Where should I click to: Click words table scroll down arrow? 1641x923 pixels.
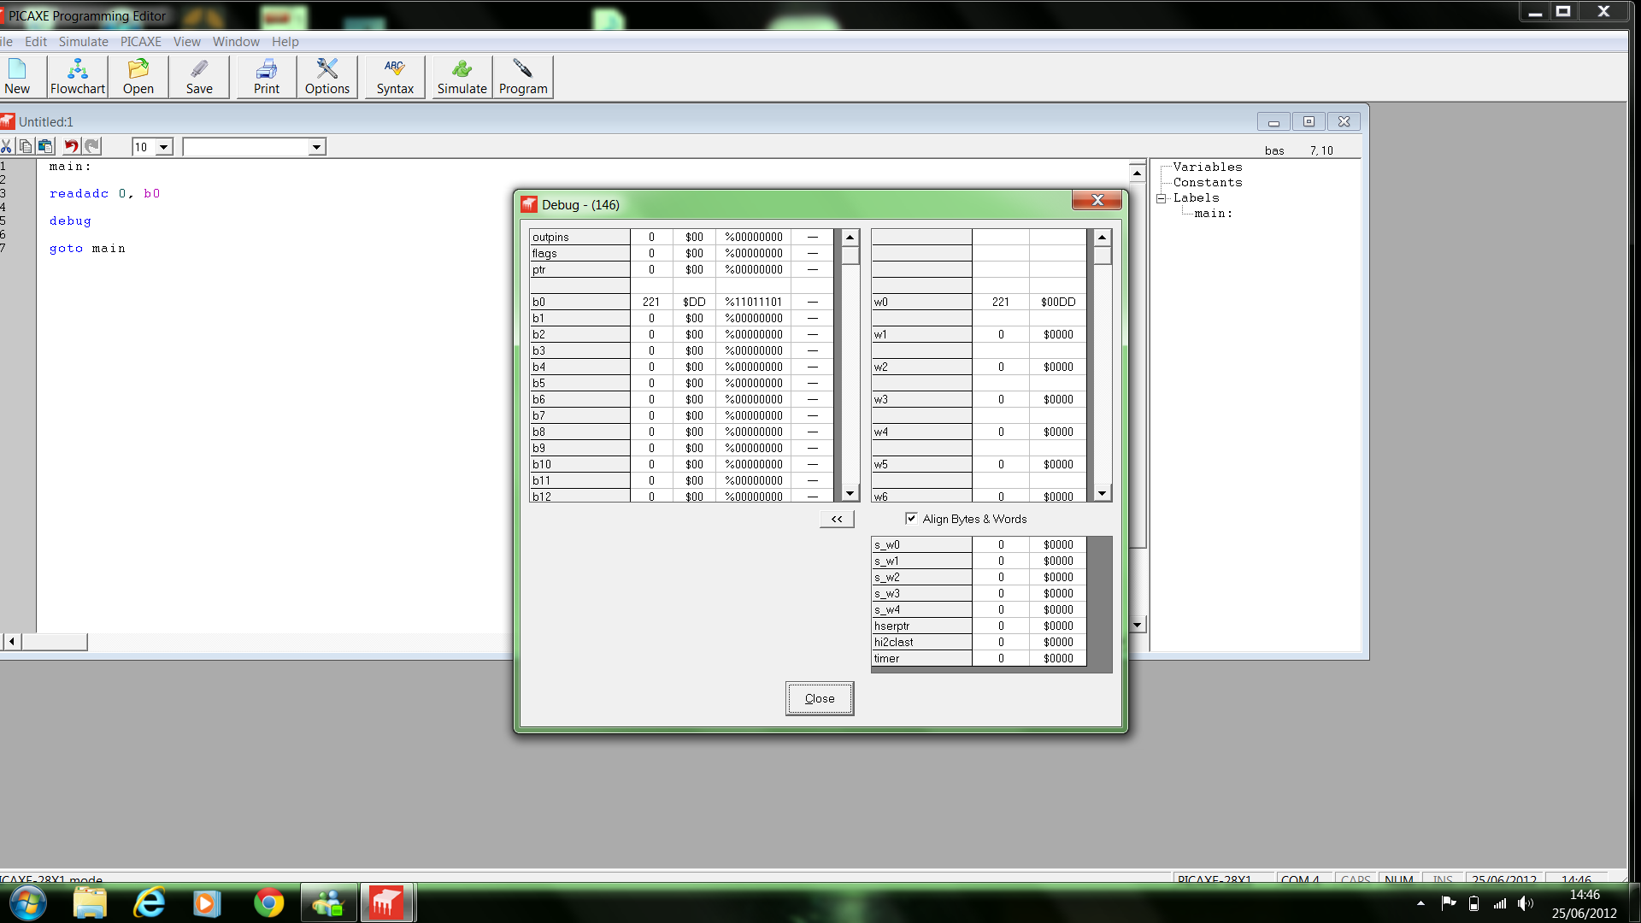[x=1103, y=493]
